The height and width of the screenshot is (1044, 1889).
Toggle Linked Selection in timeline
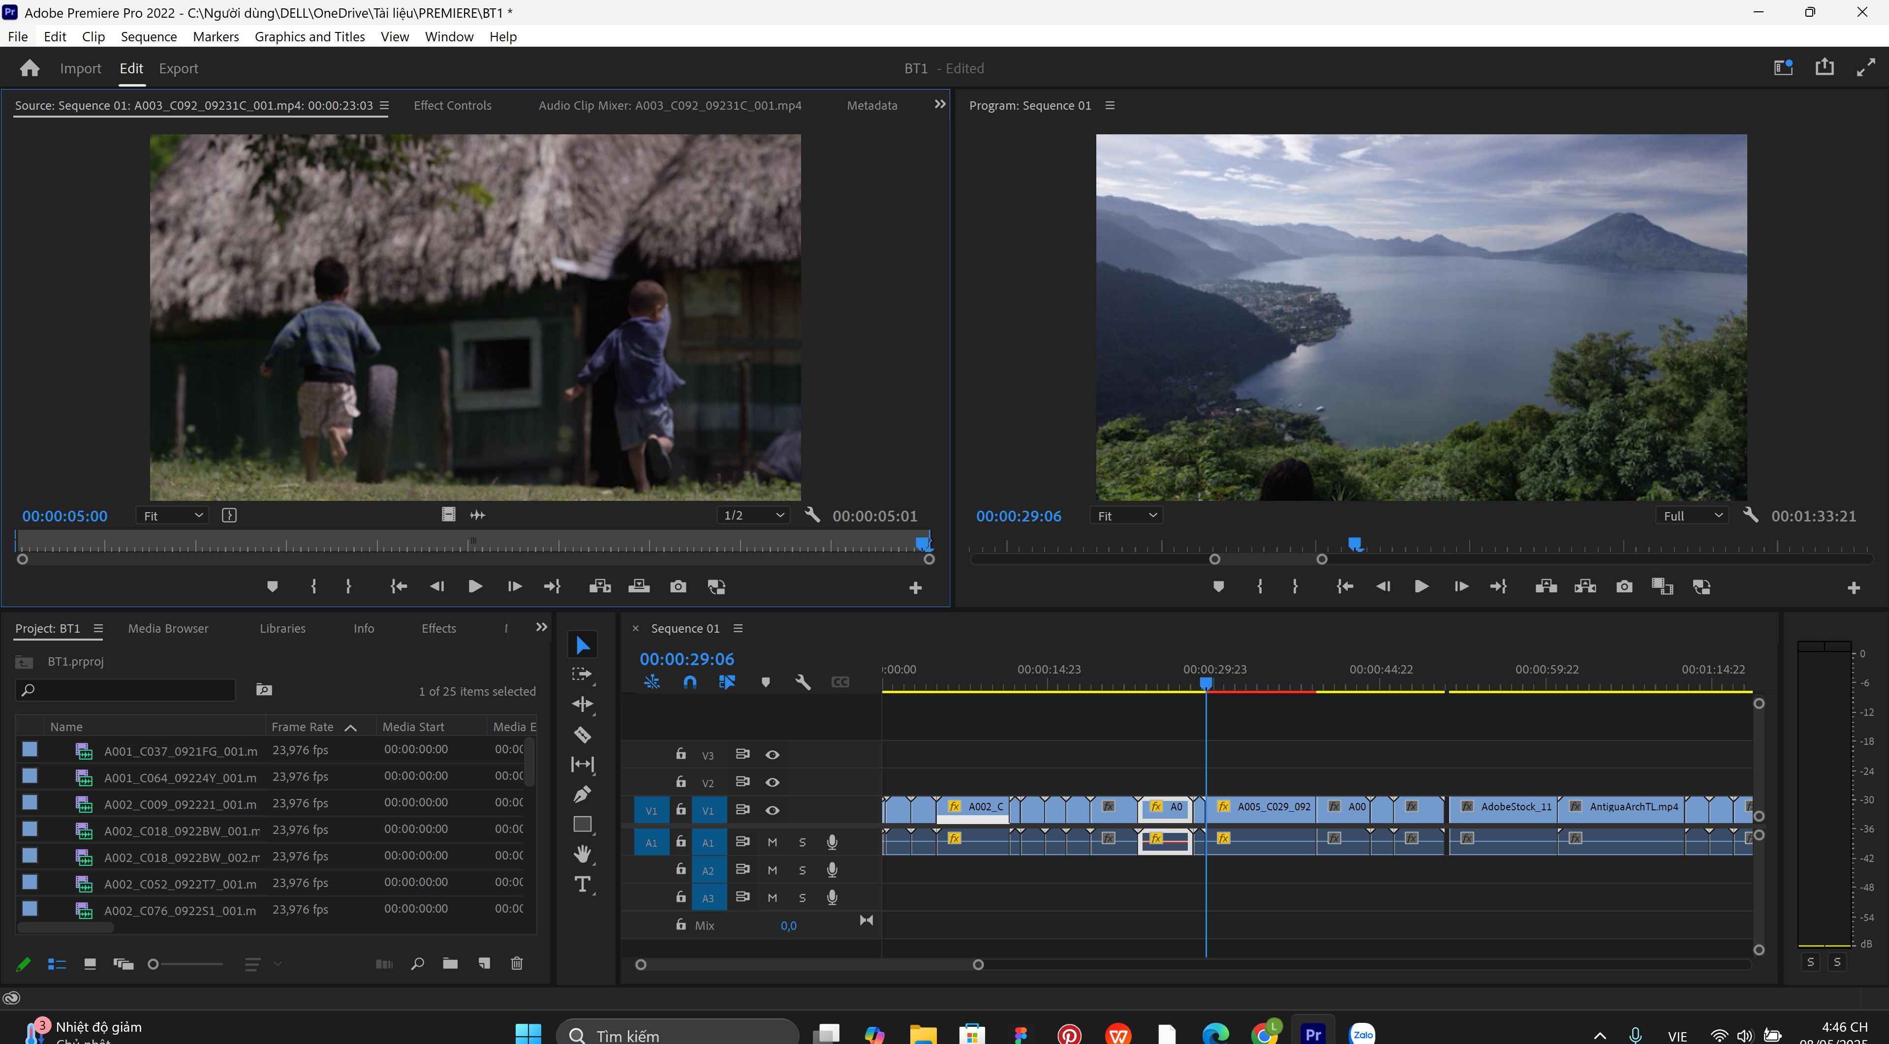pyautogui.click(x=727, y=682)
